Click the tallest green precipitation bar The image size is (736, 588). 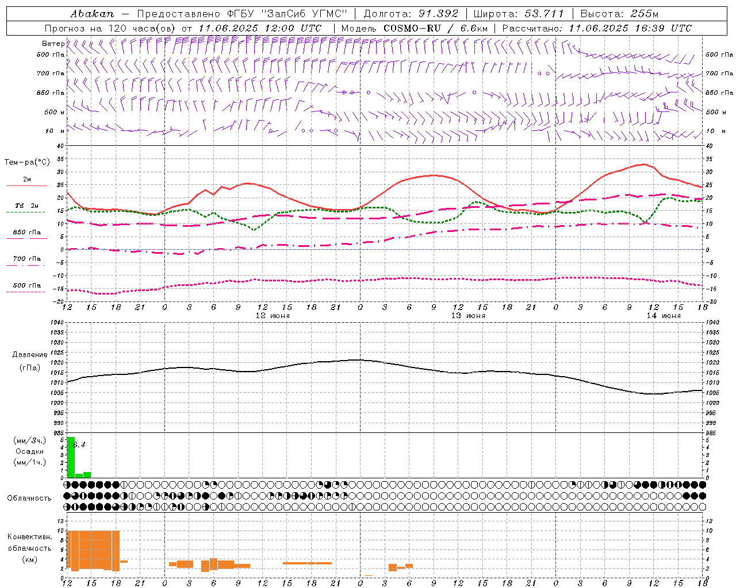pyautogui.click(x=71, y=457)
